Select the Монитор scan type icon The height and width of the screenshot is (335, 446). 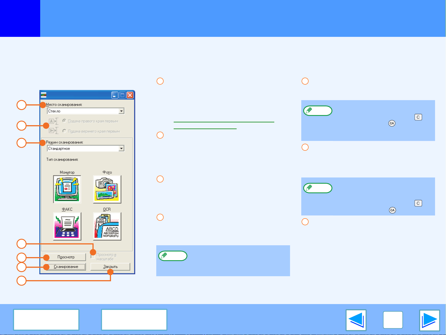point(67,189)
